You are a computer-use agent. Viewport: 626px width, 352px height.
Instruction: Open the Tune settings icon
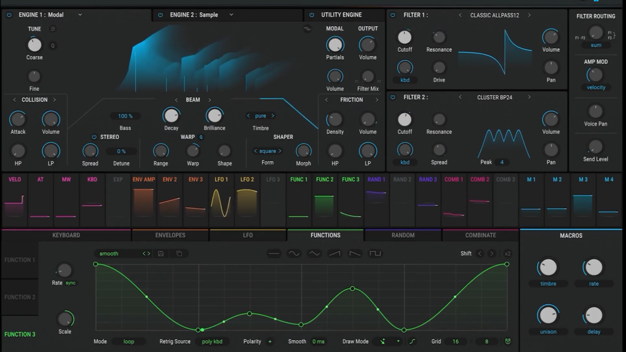(x=53, y=29)
